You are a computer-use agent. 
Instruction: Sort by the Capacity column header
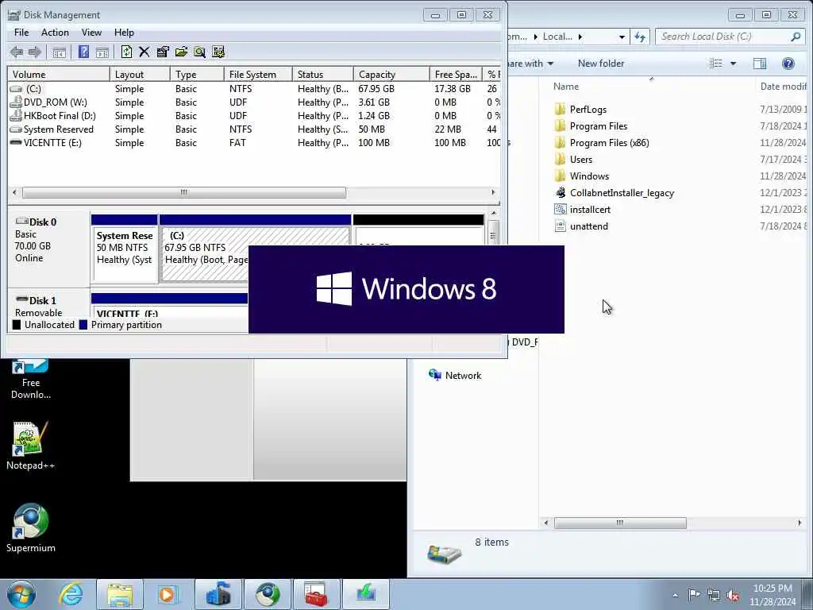(x=391, y=74)
